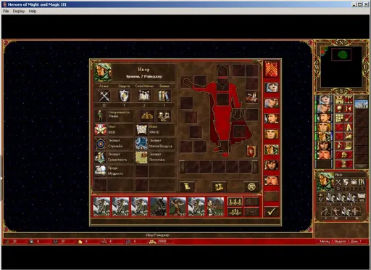371x270 pixels.
Task: Select the Expert Air Magic skill icon
Action: click(x=141, y=144)
